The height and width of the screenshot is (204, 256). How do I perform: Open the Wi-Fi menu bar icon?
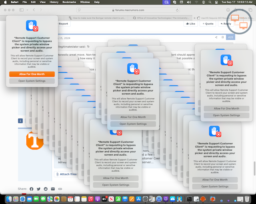[196, 2]
